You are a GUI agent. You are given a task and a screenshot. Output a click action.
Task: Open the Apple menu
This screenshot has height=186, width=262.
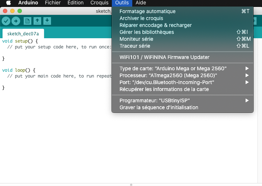coord(8,3)
